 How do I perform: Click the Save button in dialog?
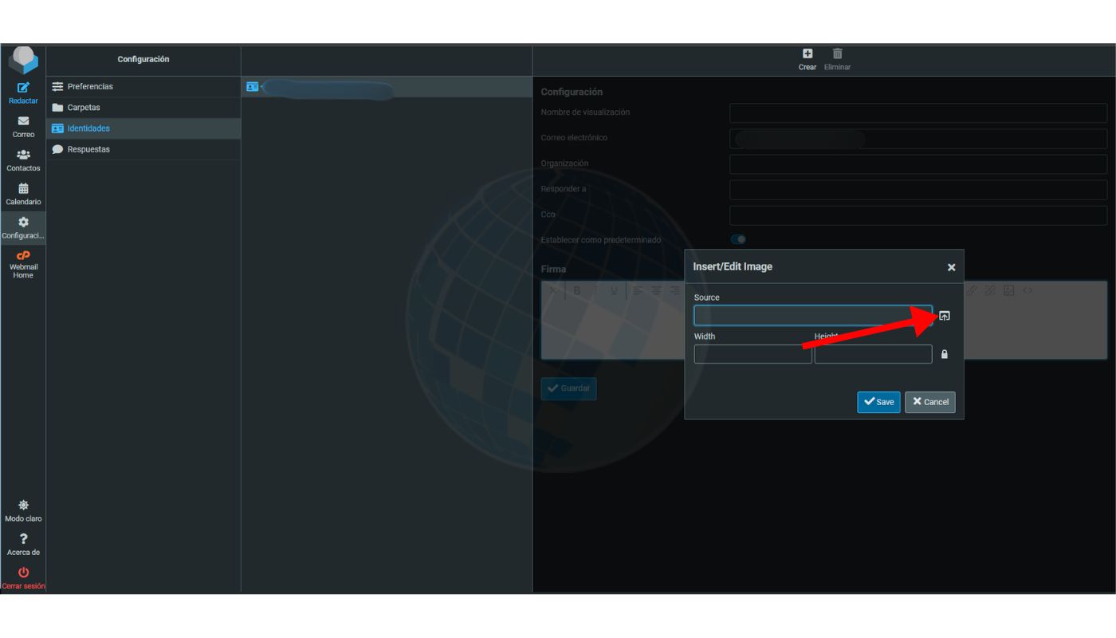[x=878, y=402]
